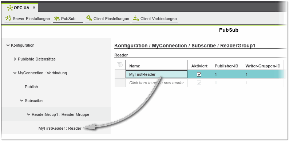Close the OPC UA tab
This screenshot has width=289, height=141.
tap(34, 8)
